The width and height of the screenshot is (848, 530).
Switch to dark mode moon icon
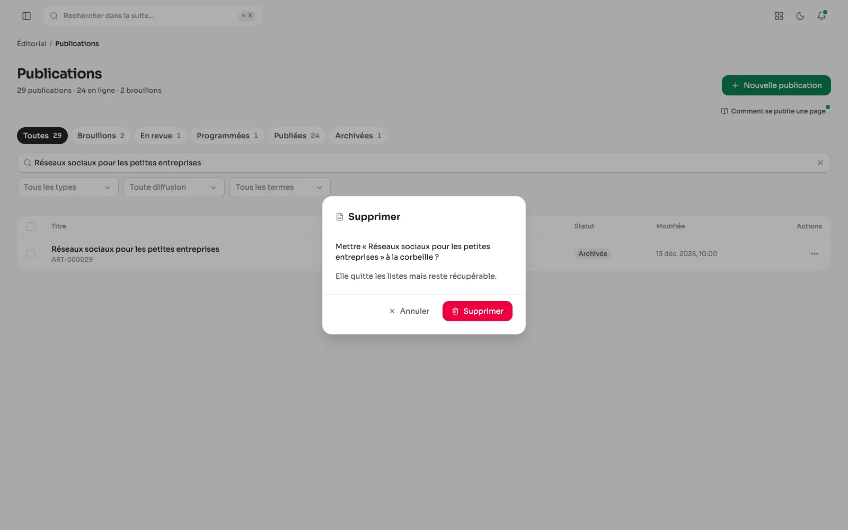click(x=800, y=16)
